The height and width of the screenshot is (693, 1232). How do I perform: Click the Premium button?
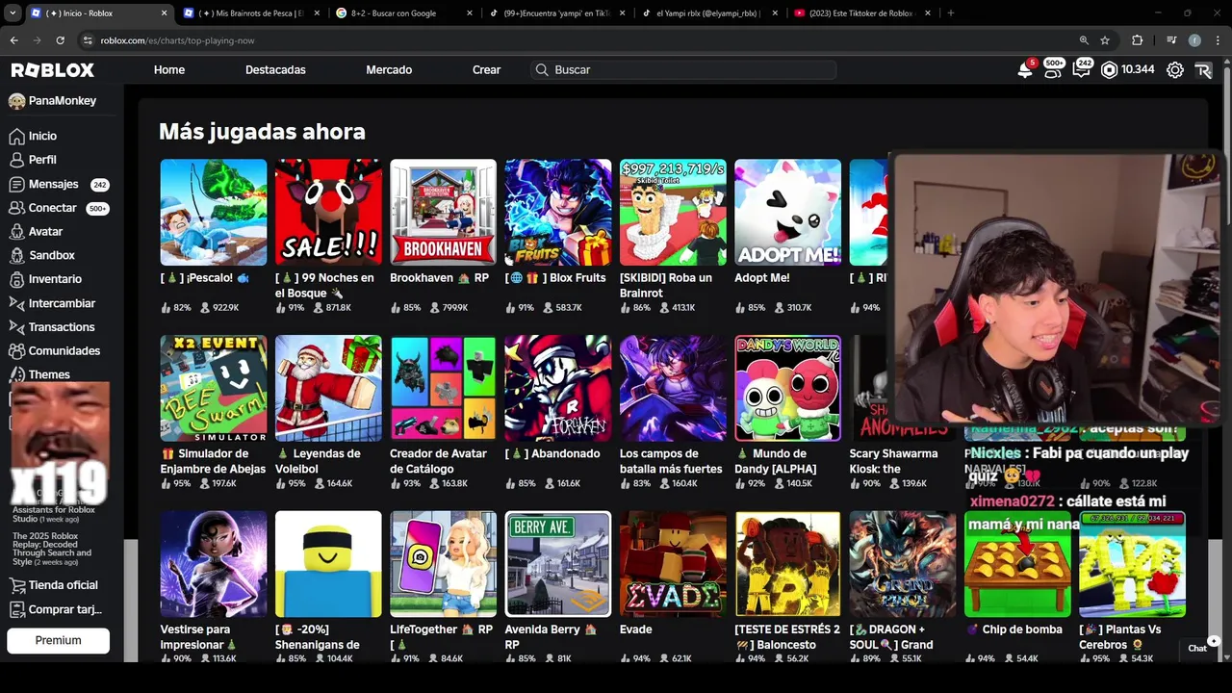(59, 640)
